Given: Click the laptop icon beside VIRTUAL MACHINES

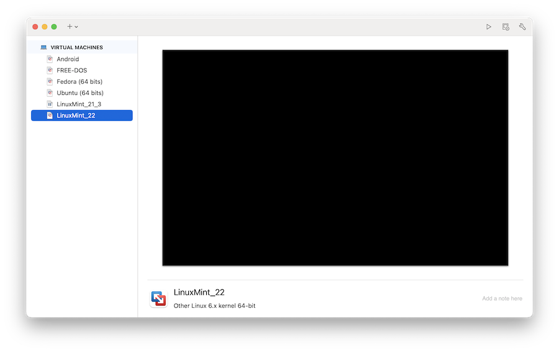Looking at the screenshot, I should [x=43, y=47].
